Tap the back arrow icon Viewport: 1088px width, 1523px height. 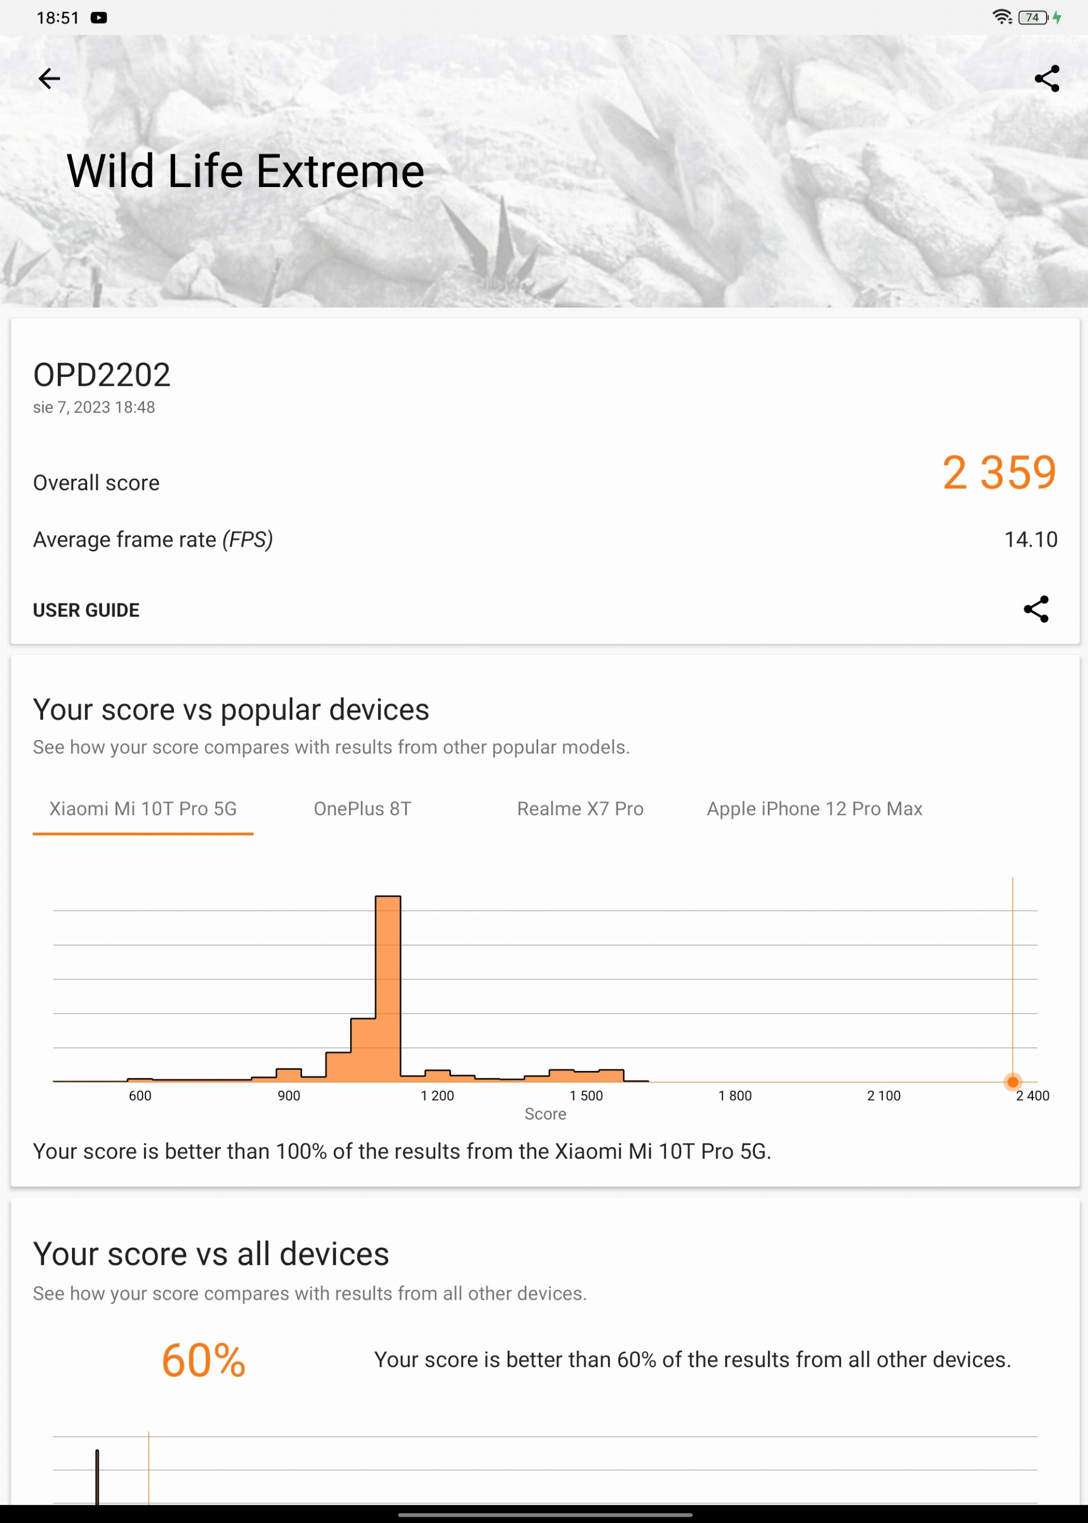[49, 79]
